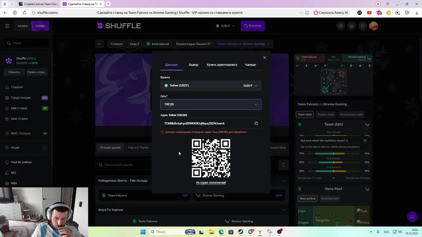Open Microsoft Store from the taskbar
Image resolution: width=422 pixels, height=237 pixels.
tap(231, 232)
